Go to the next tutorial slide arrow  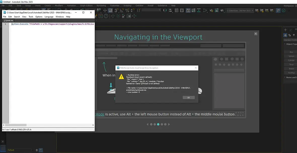169,124
